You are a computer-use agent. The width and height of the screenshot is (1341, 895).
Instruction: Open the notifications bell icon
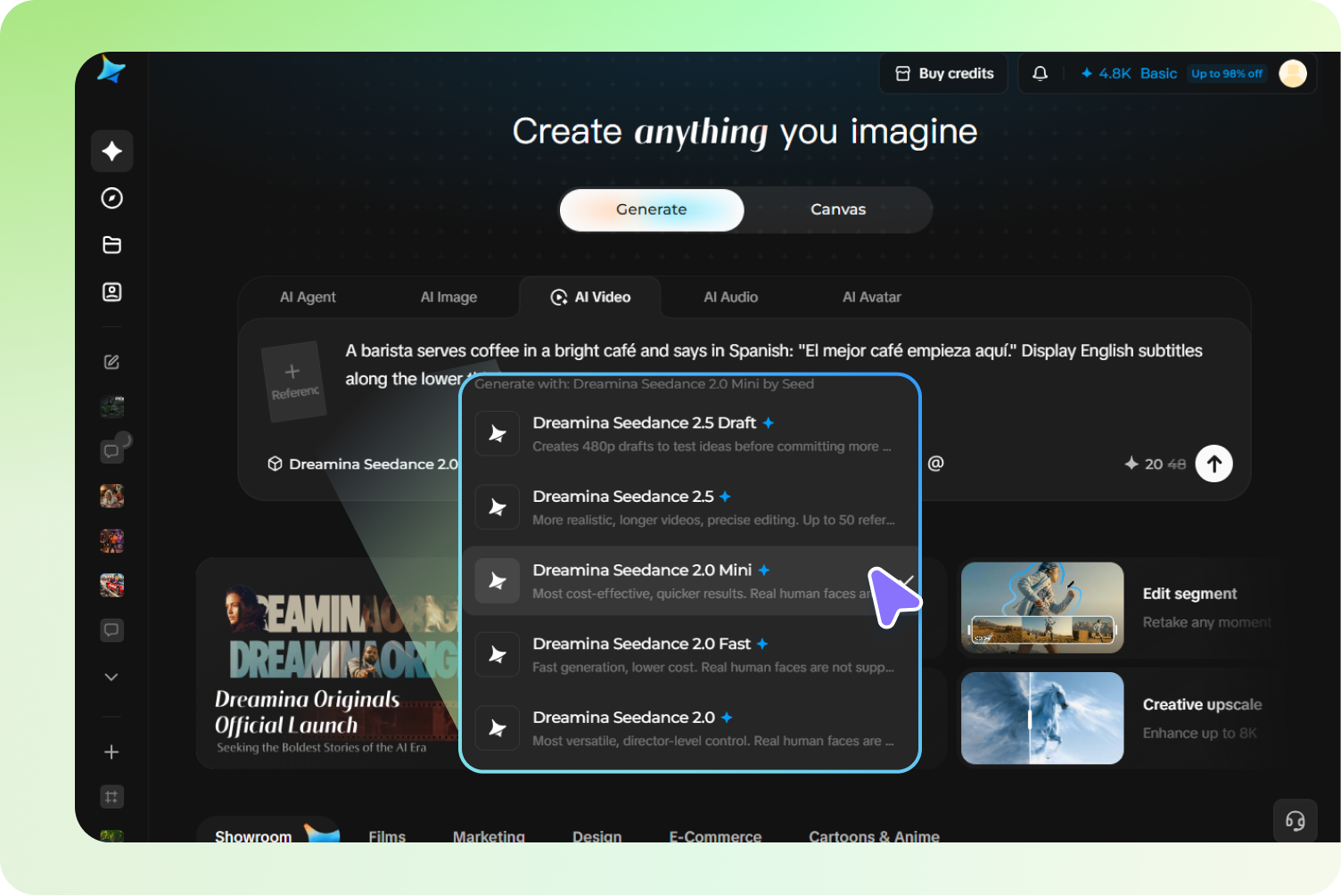1040,74
